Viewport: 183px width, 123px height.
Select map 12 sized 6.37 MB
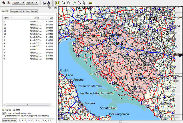28,31
